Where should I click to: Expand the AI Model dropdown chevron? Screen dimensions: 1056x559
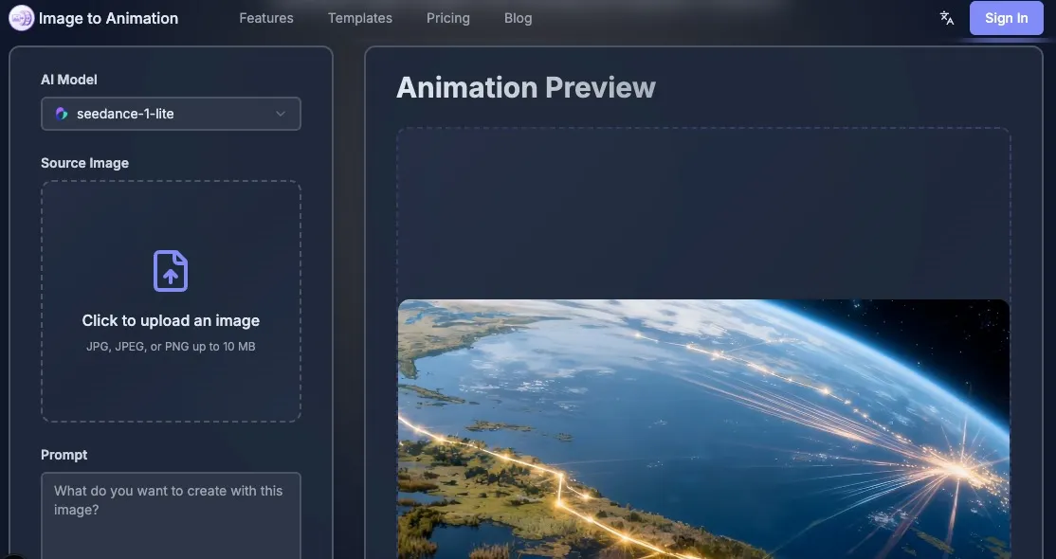coord(281,114)
